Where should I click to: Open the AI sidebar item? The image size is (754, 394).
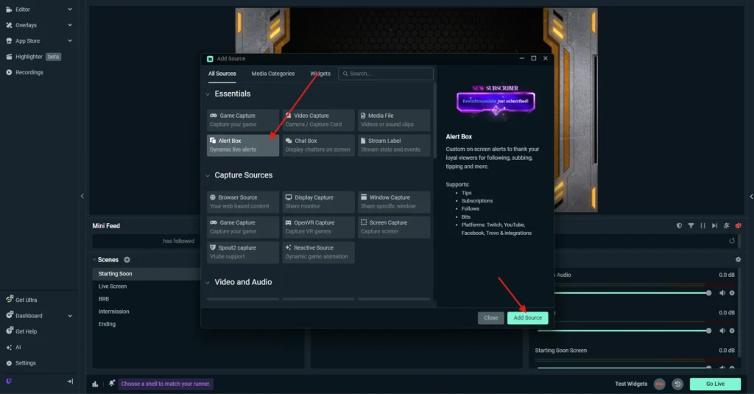click(x=13, y=348)
